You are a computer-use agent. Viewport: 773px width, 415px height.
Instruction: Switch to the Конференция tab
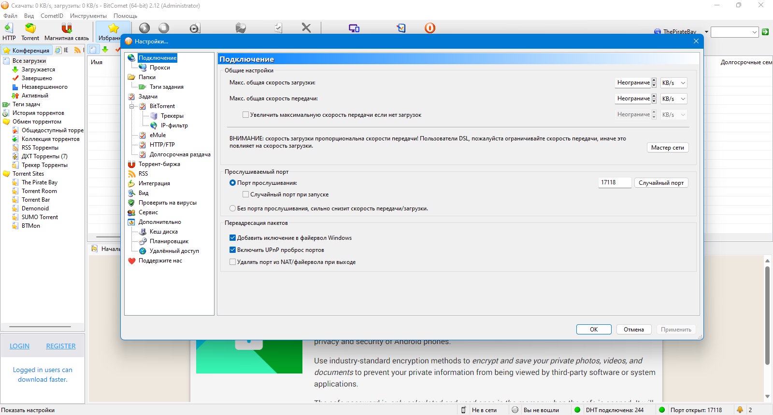(27, 50)
